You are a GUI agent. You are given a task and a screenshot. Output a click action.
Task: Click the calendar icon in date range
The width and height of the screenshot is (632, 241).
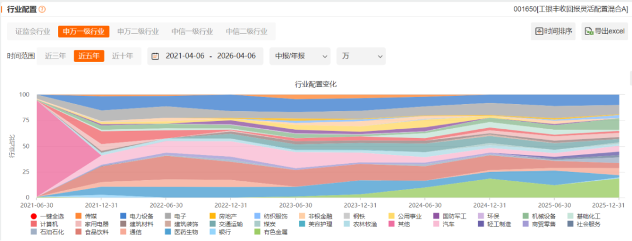[155, 56]
